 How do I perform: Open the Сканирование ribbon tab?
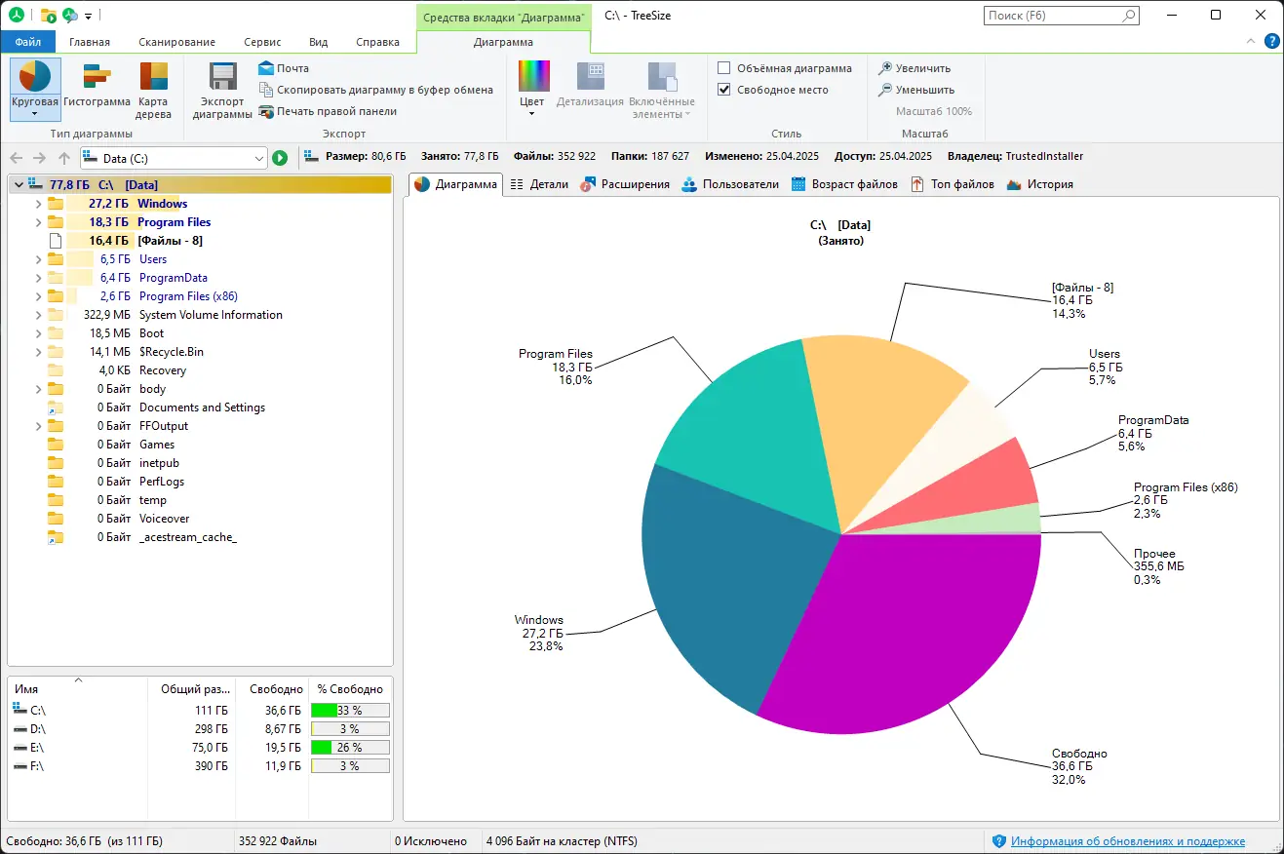point(176,42)
